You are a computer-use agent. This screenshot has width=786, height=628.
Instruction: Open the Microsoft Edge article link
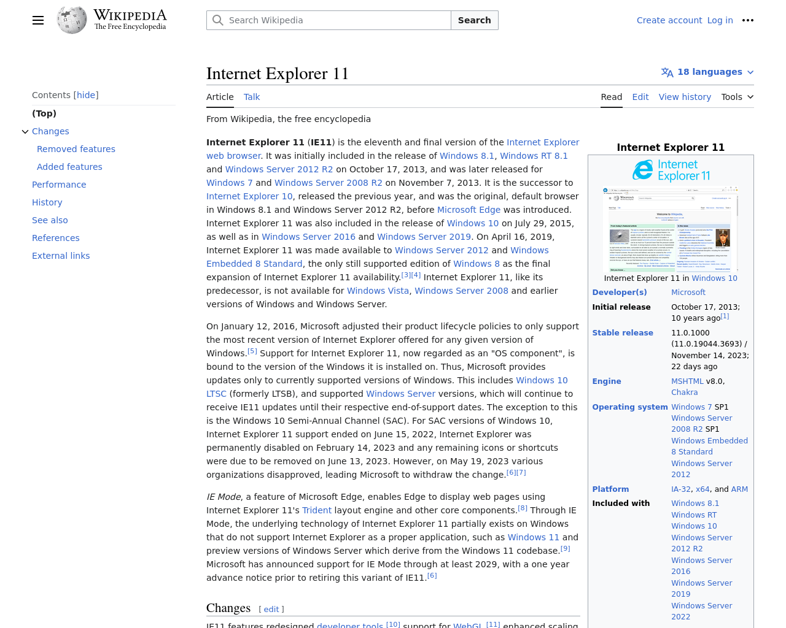(469, 210)
